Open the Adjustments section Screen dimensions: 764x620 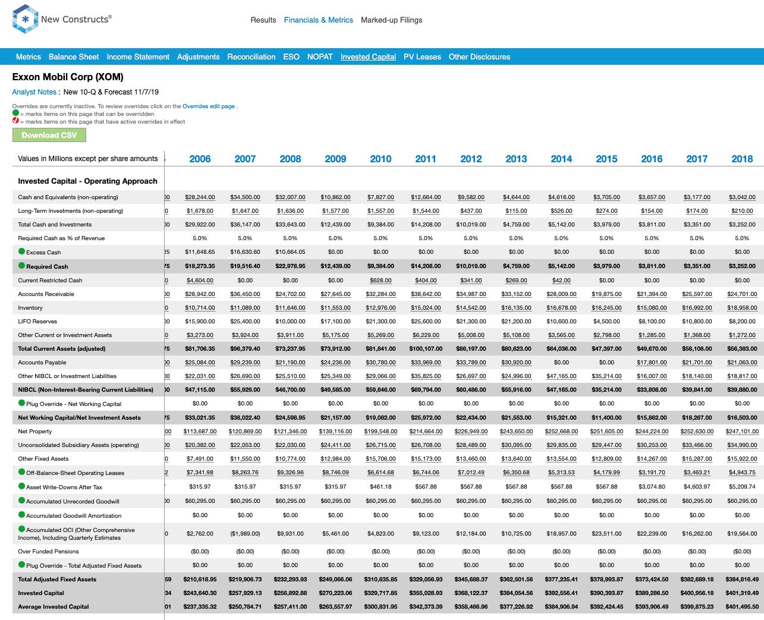tap(199, 57)
